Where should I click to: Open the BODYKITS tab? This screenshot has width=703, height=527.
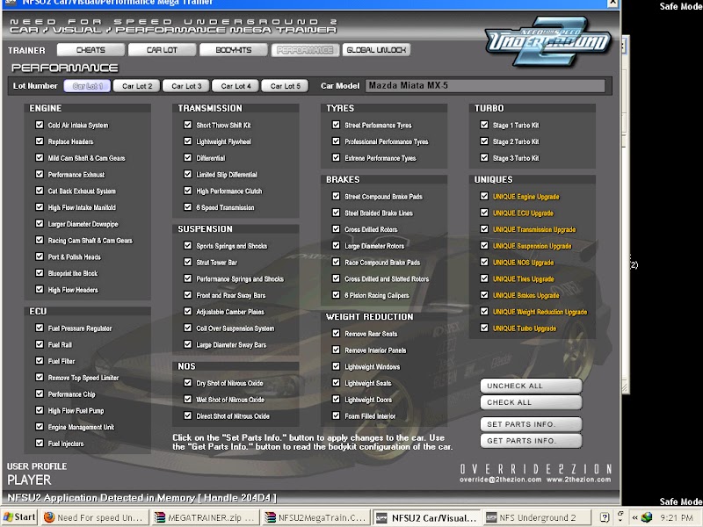(x=233, y=50)
